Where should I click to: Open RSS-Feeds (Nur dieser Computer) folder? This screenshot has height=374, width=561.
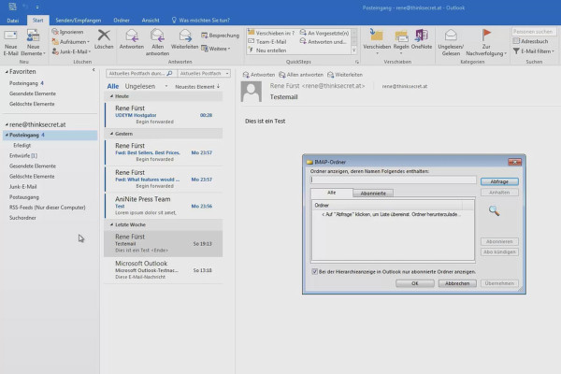tap(48, 208)
